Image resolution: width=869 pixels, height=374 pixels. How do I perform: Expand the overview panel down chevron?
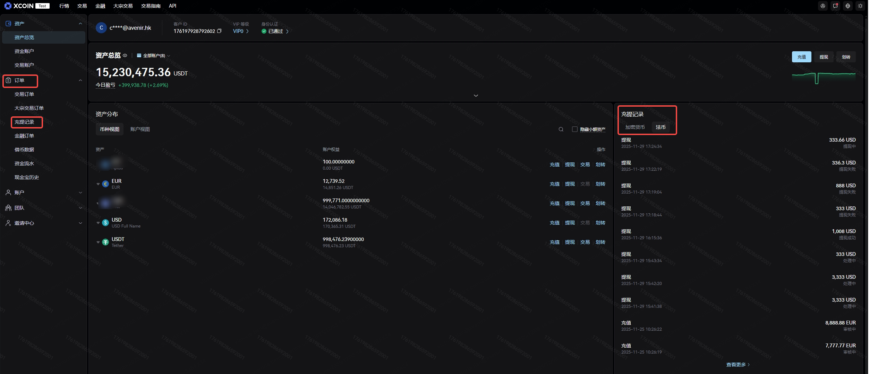(x=476, y=96)
